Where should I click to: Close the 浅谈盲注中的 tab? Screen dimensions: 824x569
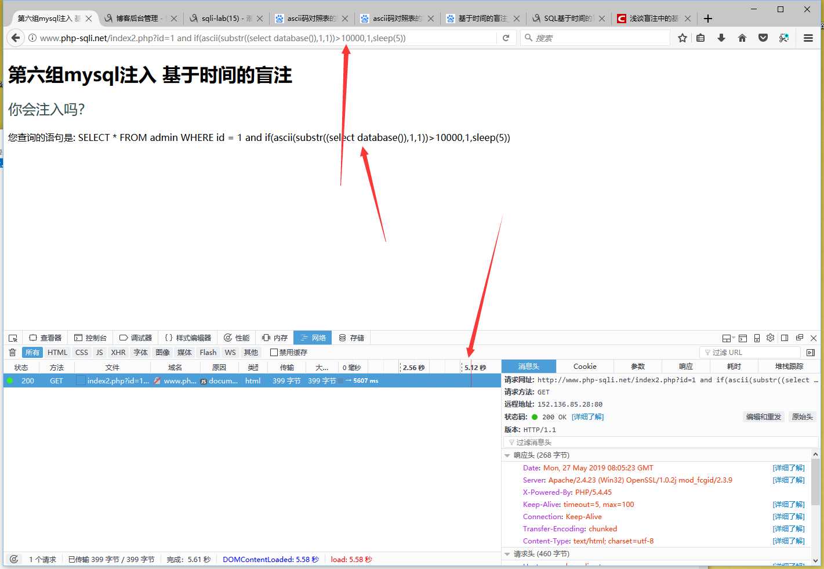(687, 19)
